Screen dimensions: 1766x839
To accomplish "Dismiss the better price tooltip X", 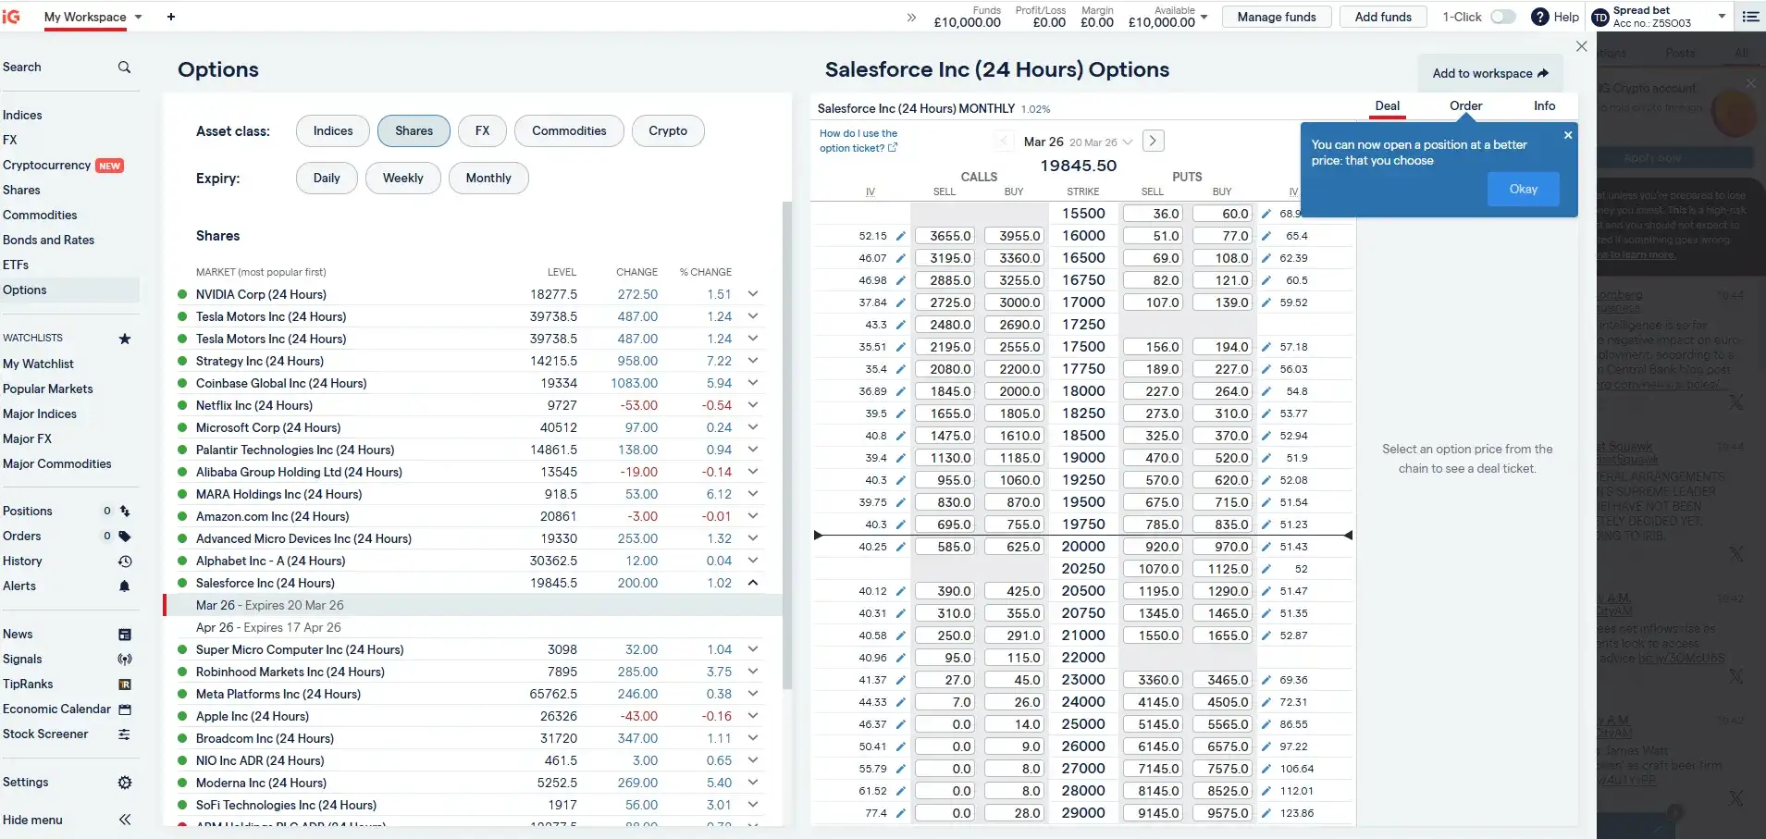I will [x=1568, y=135].
